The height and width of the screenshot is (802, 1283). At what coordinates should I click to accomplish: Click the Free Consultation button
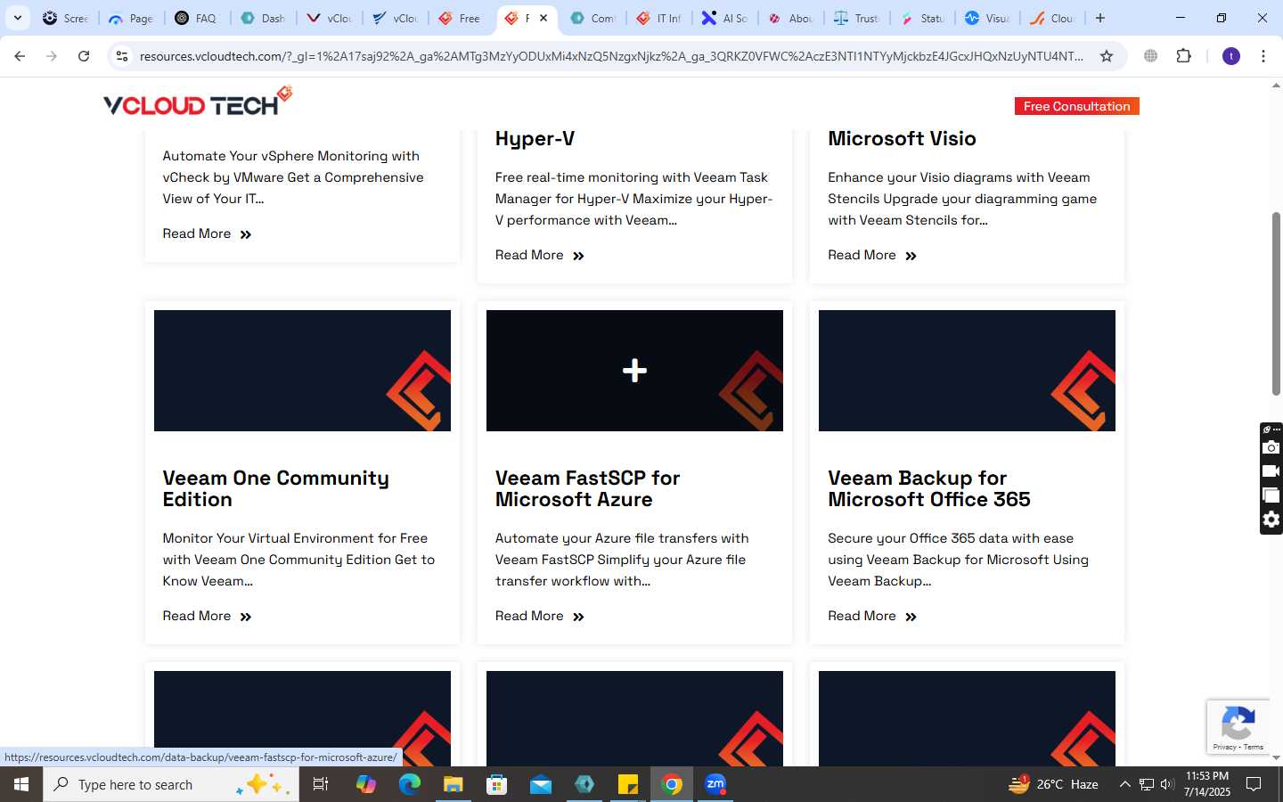pyautogui.click(x=1076, y=106)
